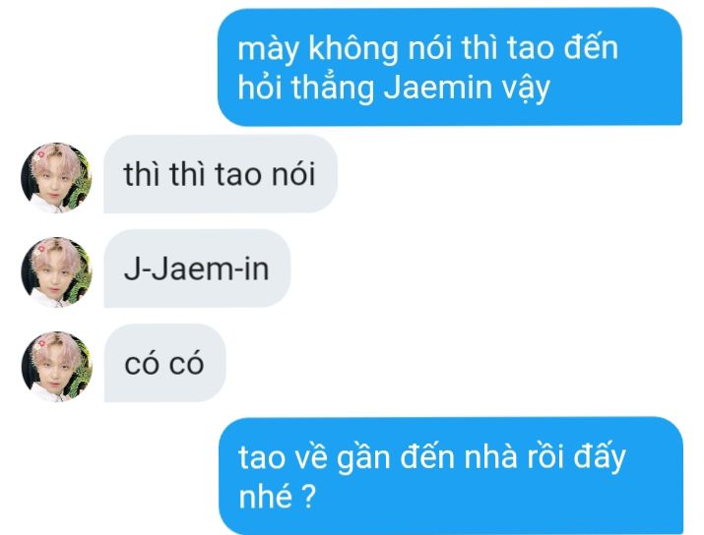
Task: Open avatar beside "J-Jaem-in" message
Action: 56,272
